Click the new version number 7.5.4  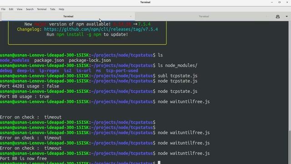coord(144,24)
